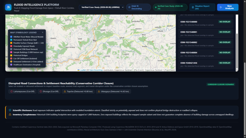Click the Historical OSM Road Network swatch
This screenshot has width=246, height=138.
pyautogui.click(x=11, y=49)
